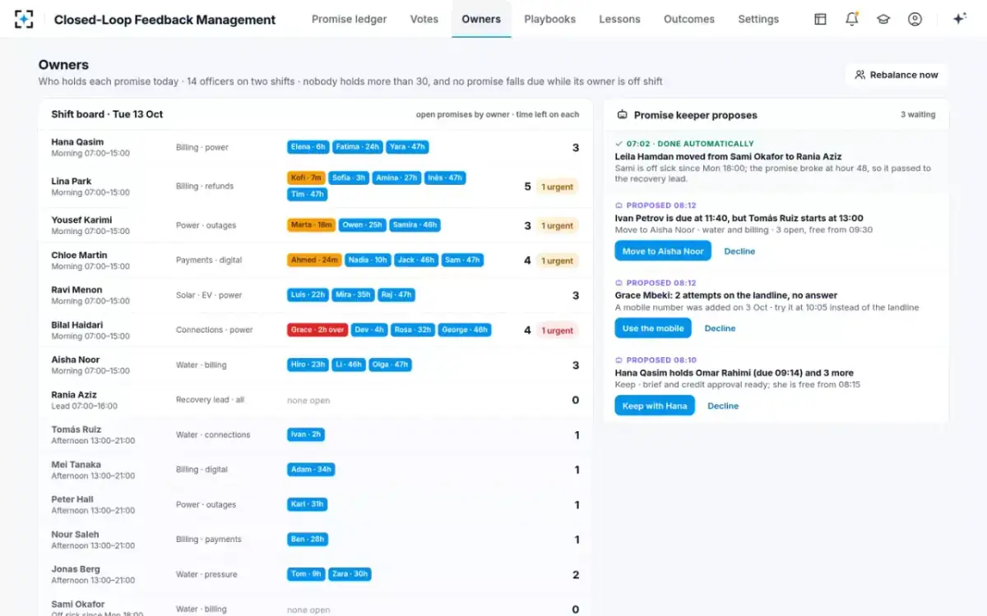Viewport: 987px width, 616px height.
Task: Decline the Grace Mbeki mobile proposal
Action: coord(720,329)
